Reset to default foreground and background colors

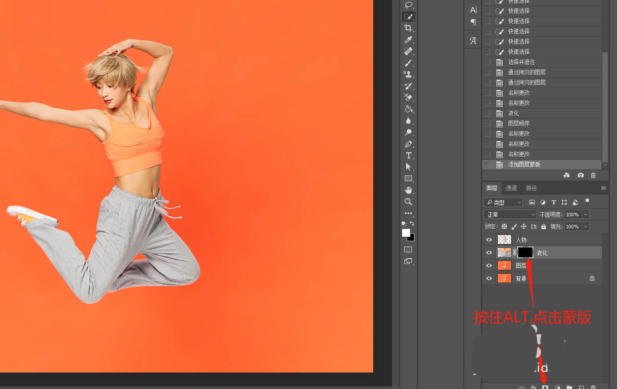(x=404, y=223)
